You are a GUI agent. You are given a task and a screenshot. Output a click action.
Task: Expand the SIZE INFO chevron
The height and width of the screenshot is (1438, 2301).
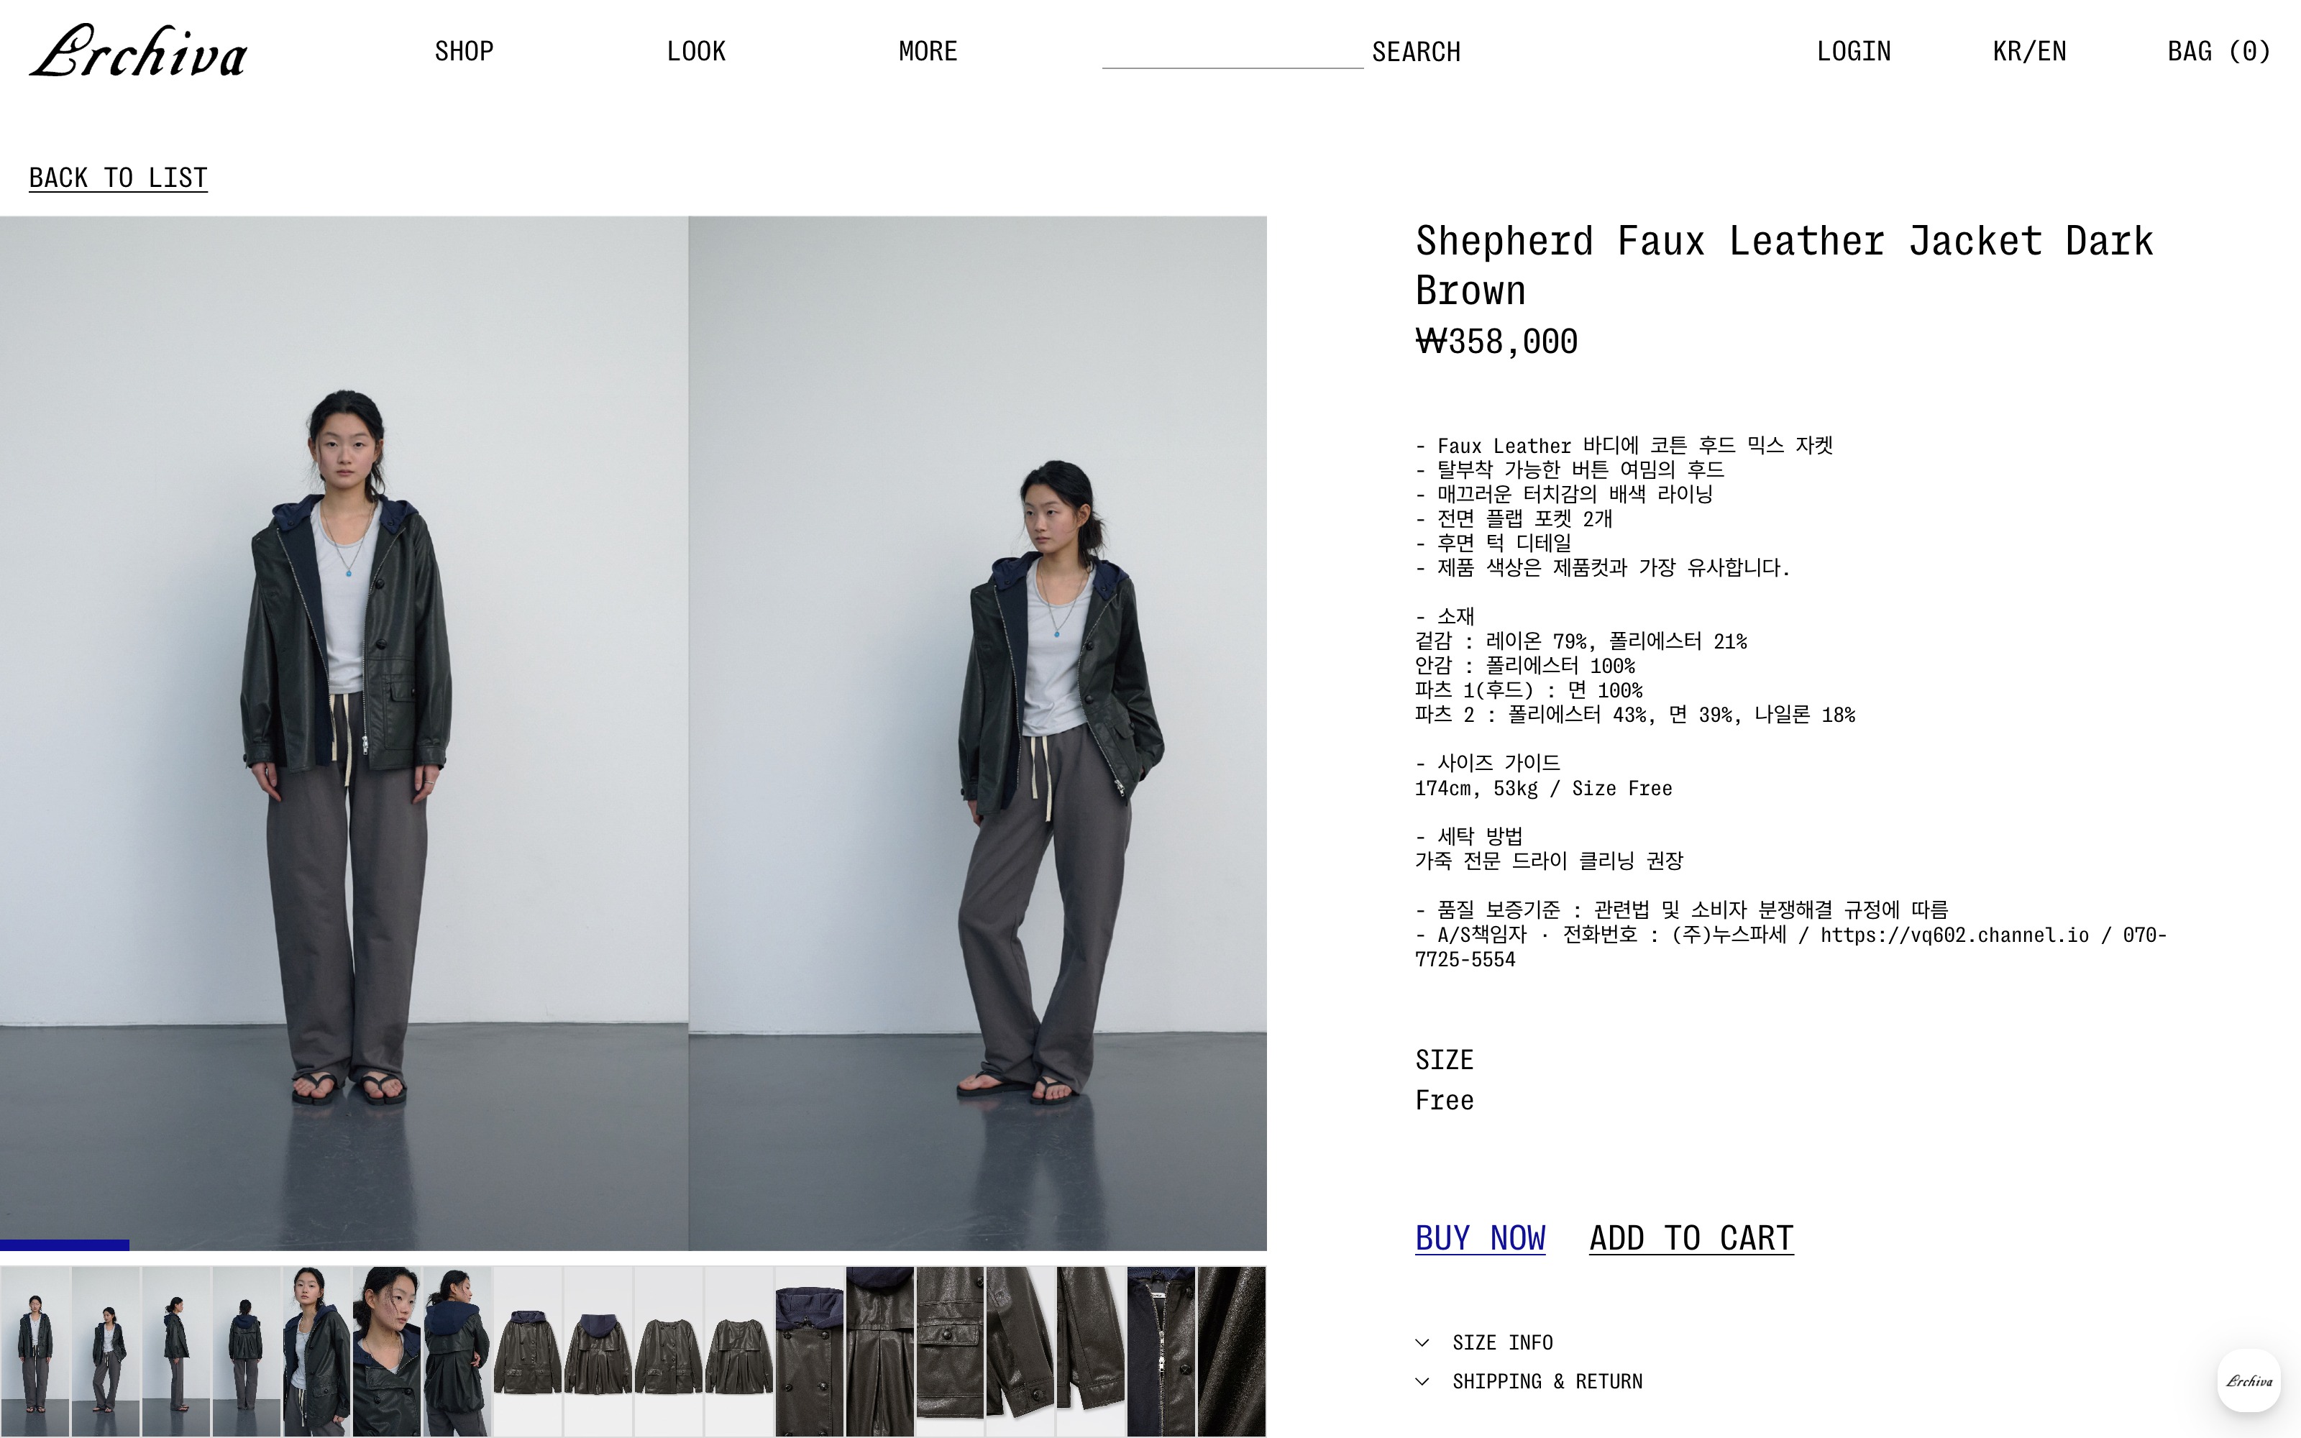(x=1422, y=1343)
